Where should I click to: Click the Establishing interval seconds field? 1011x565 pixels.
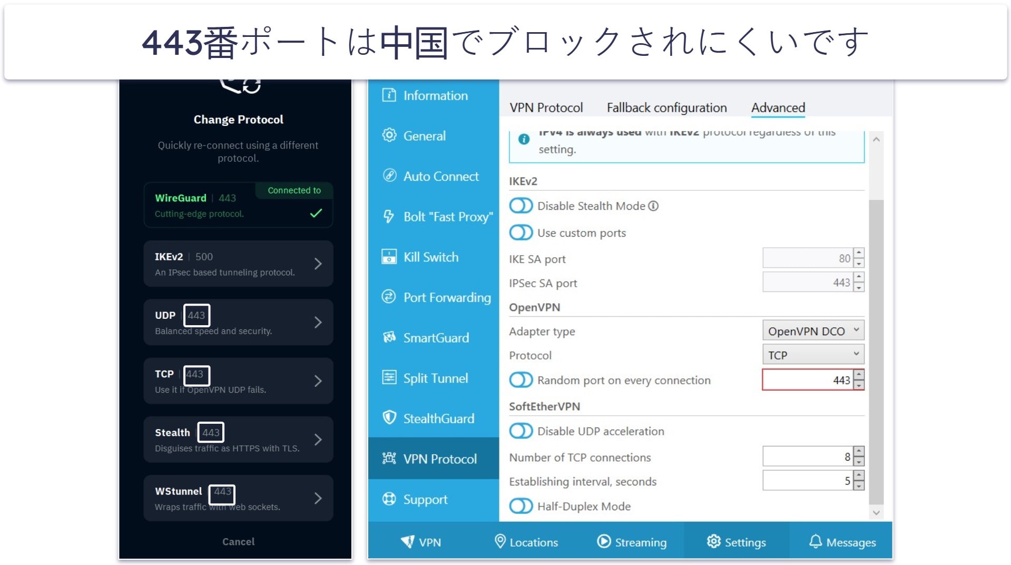(x=808, y=481)
